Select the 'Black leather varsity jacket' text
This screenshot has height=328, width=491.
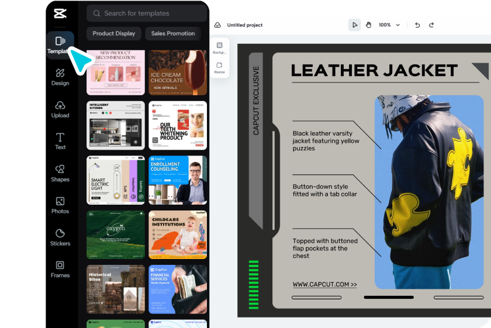(x=326, y=141)
